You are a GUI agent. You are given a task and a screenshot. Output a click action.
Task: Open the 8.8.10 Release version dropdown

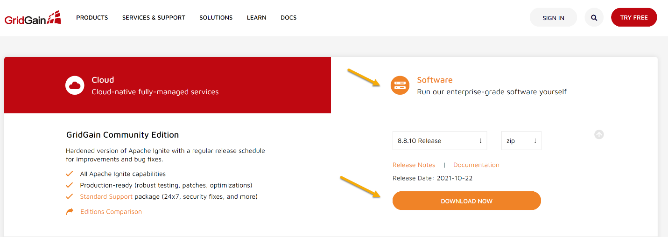pos(440,140)
